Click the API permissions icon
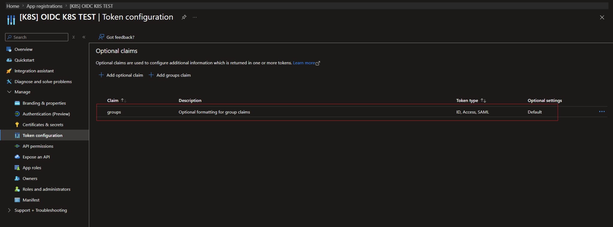The height and width of the screenshot is (227, 613). point(17,146)
